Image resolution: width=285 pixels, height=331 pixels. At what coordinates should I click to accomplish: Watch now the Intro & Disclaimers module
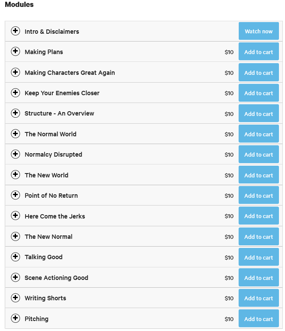coord(259,31)
